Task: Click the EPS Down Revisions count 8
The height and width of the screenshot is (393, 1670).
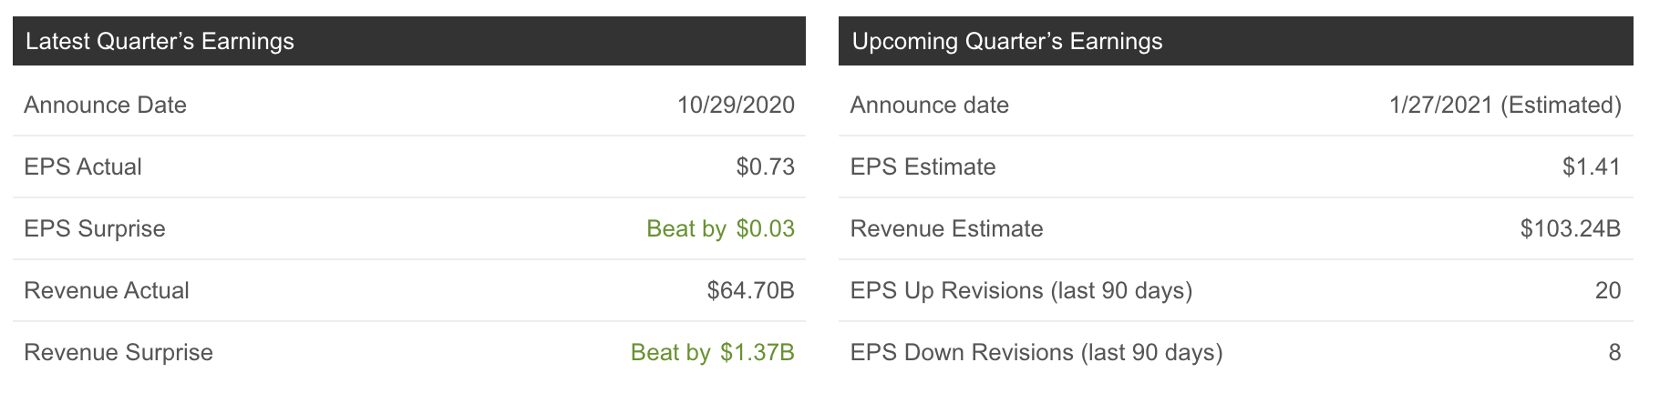Action: coord(1614,353)
